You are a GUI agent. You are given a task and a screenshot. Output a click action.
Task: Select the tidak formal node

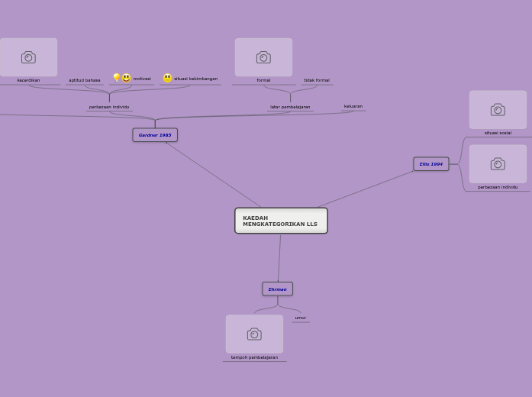317,80
